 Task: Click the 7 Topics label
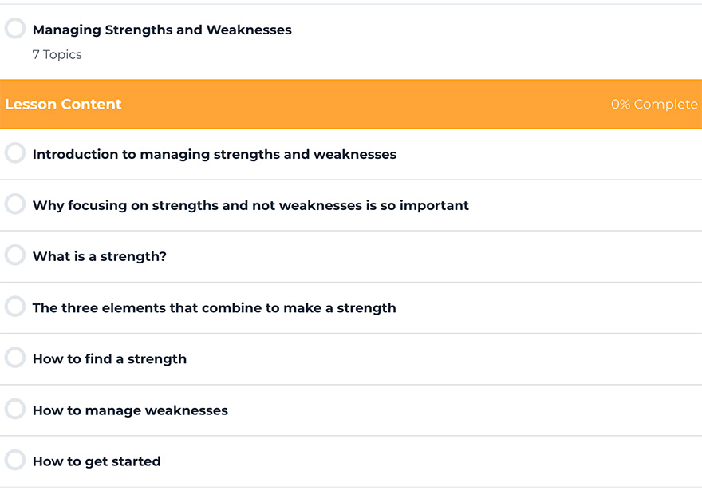click(57, 54)
